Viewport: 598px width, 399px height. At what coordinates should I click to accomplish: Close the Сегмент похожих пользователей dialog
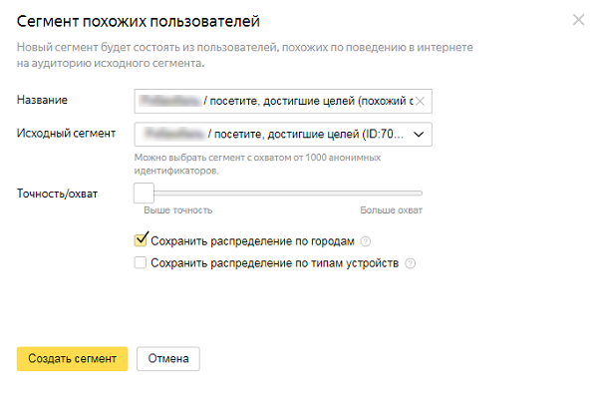click(579, 19)
